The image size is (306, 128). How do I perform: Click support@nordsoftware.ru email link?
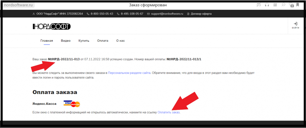[x=167, y=14]
